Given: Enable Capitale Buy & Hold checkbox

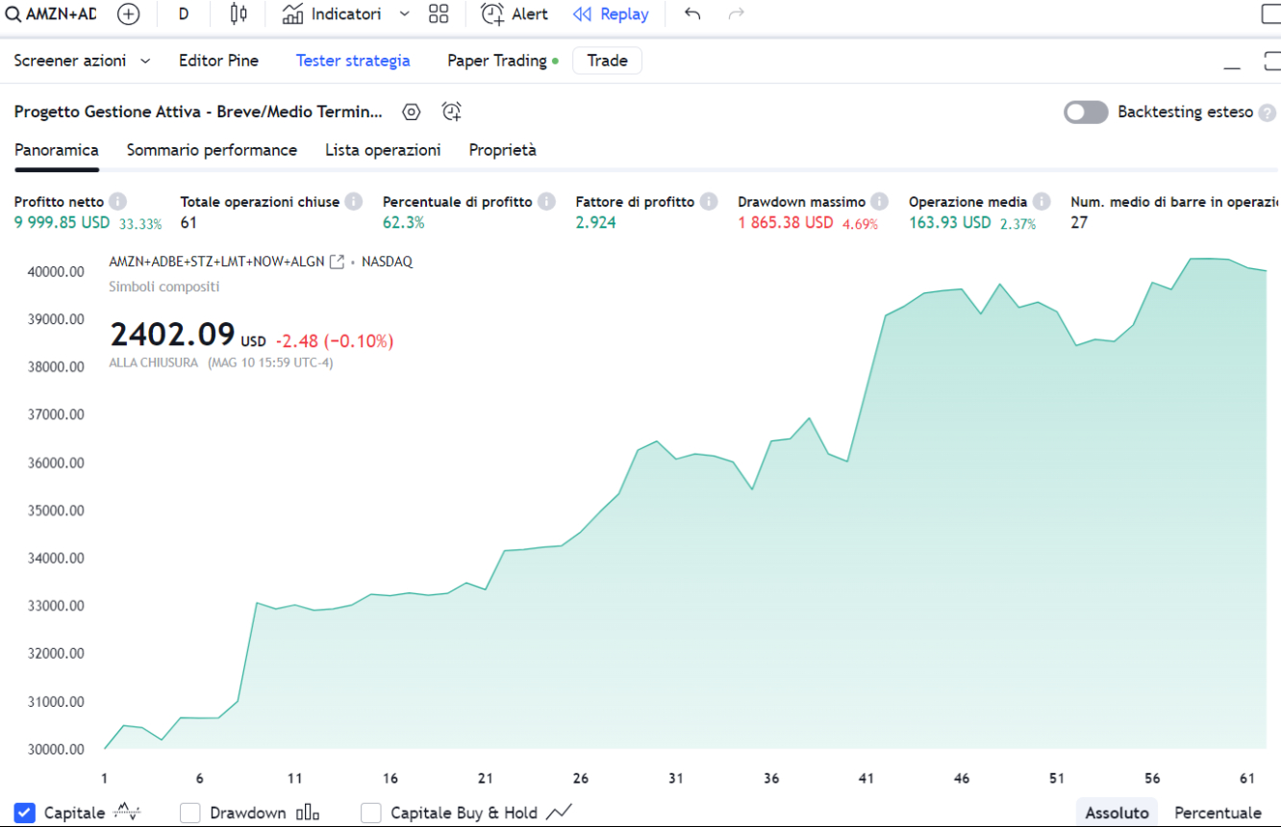Looking at the screenshot, I should pyautogui.click(x=371, y=813).
